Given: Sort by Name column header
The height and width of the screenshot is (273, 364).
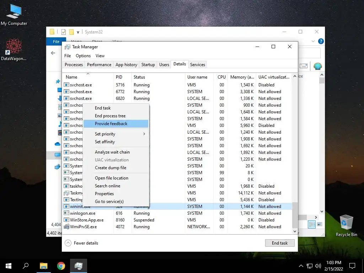Looking at the screenshot, I should (88, 77).
